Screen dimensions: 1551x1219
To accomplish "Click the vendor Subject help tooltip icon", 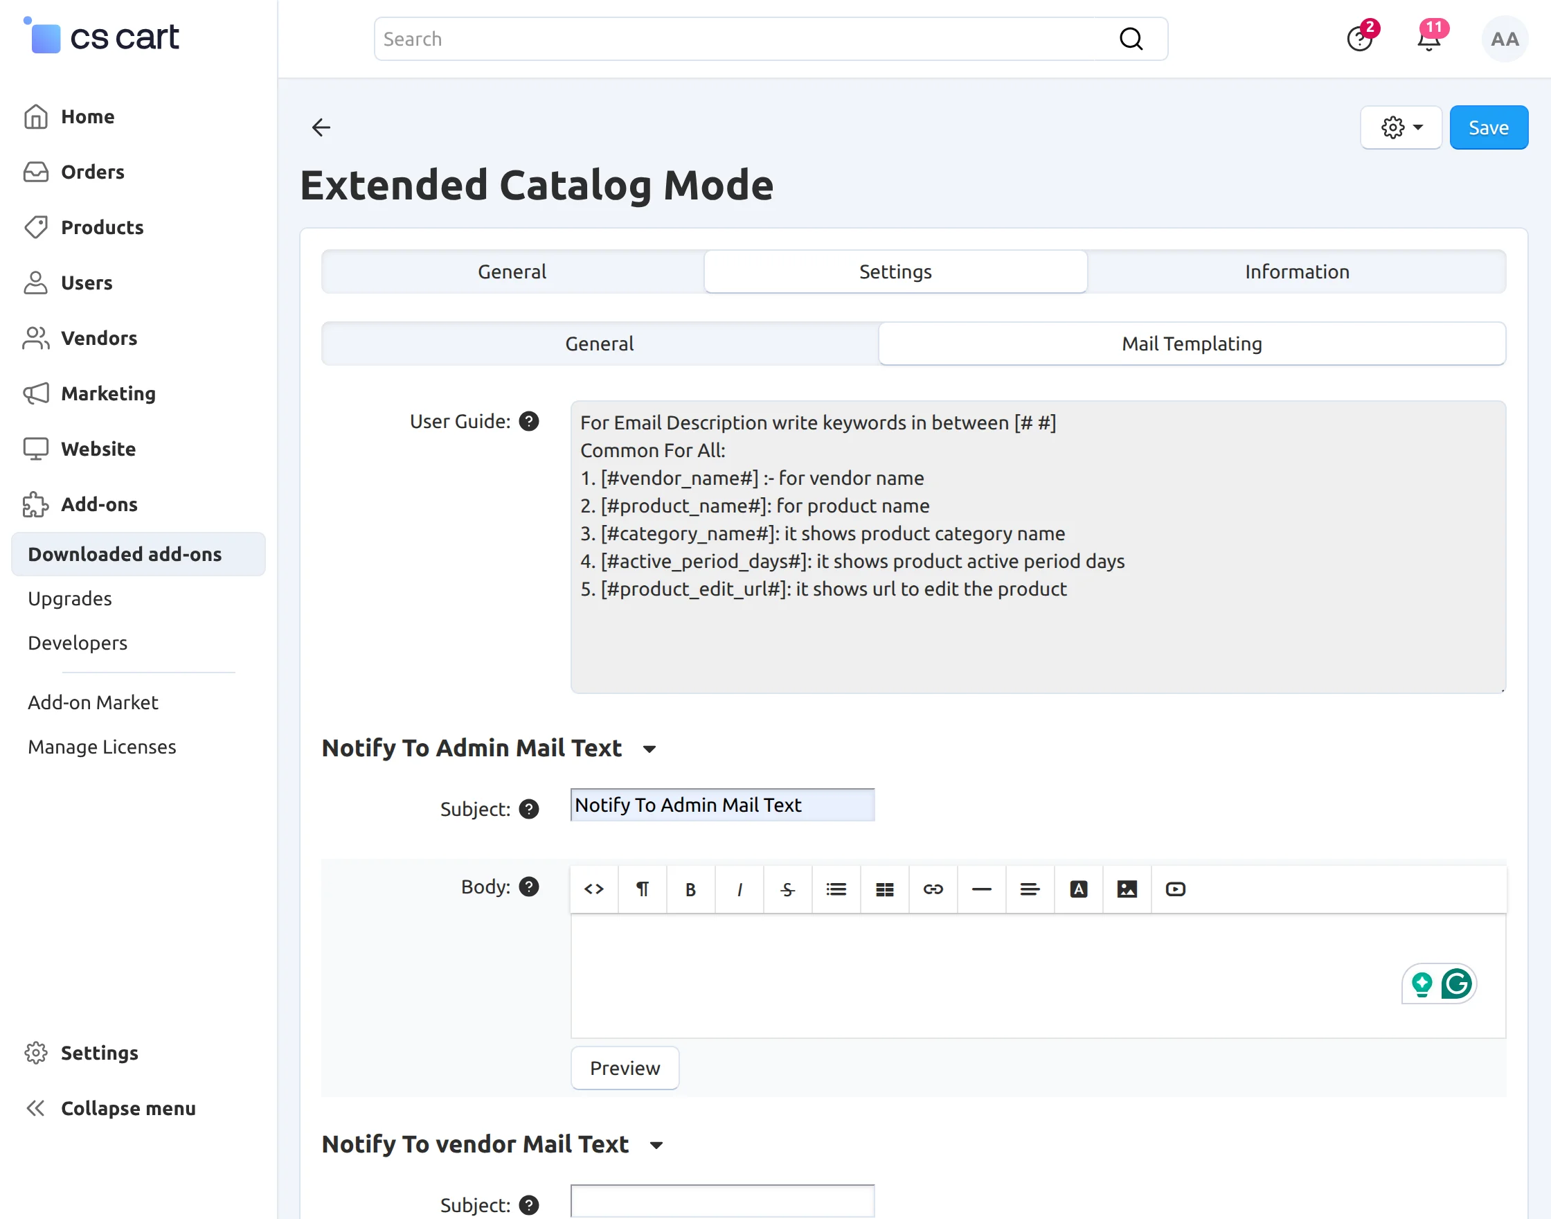I will (528, 1205).
